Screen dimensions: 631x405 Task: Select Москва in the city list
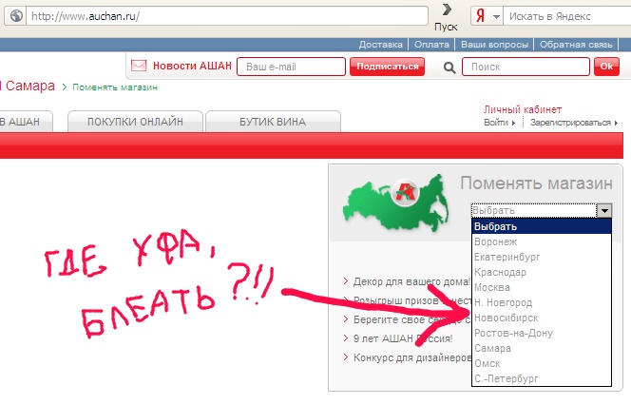point(542,287)
